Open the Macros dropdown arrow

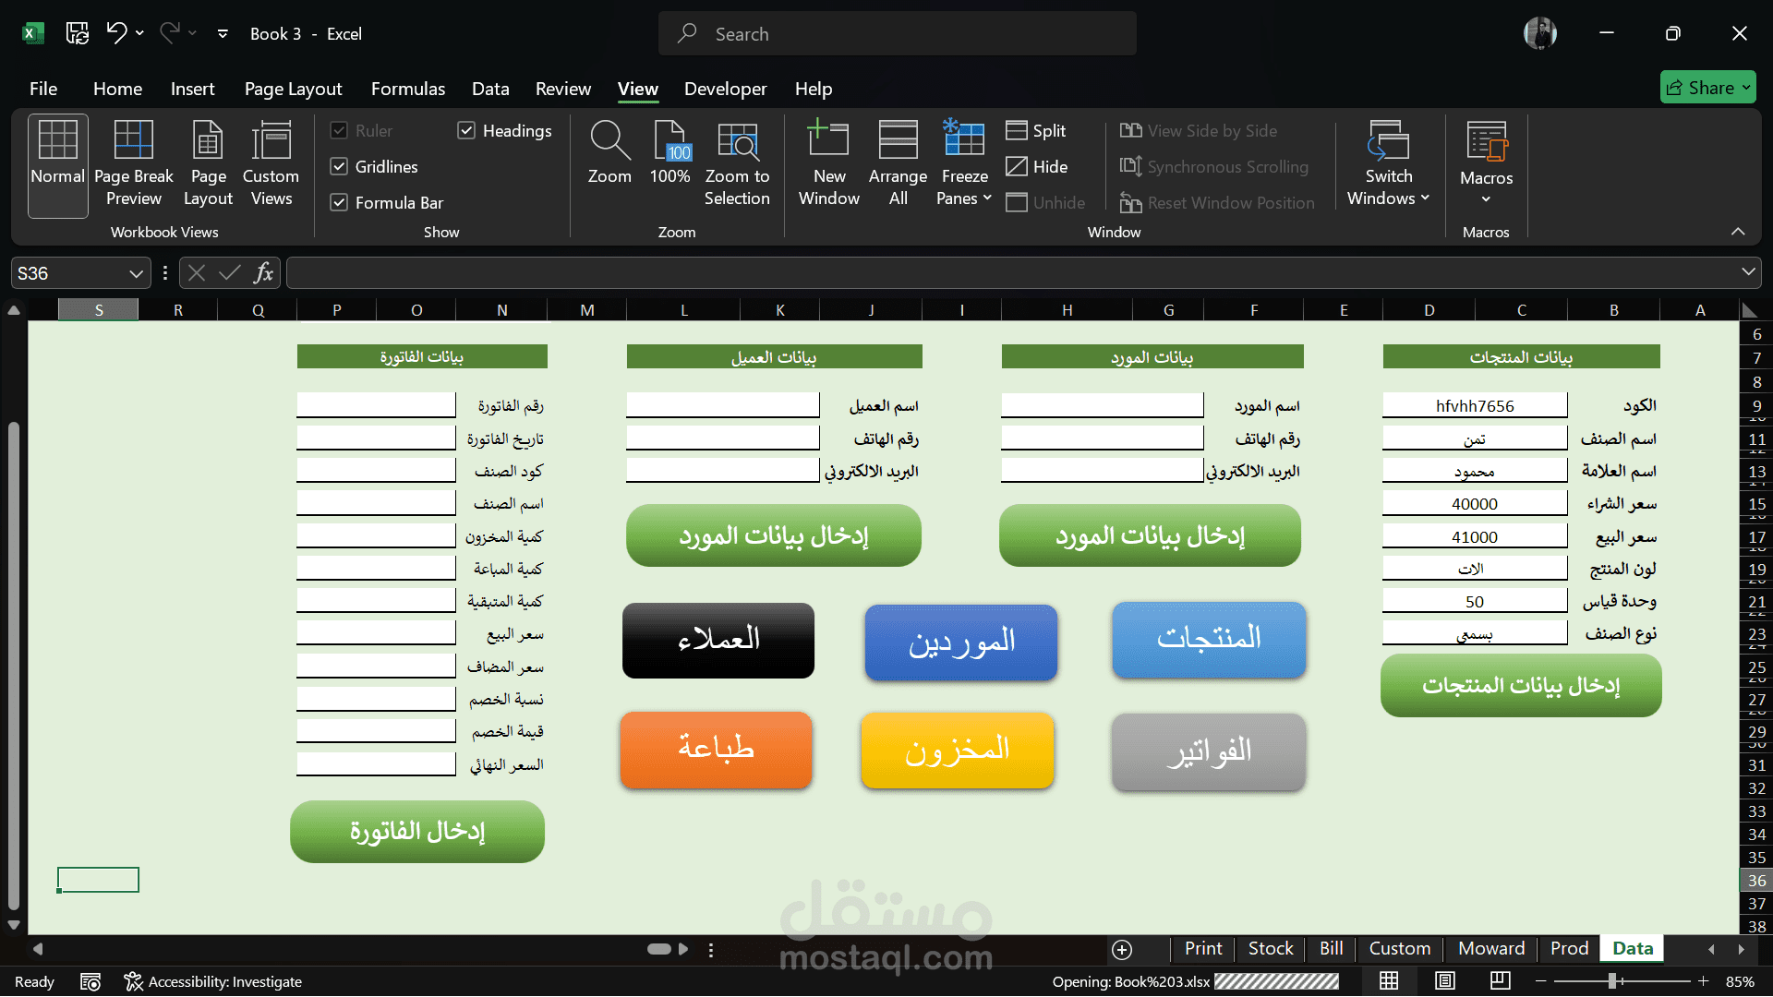tap(1486, 199)
